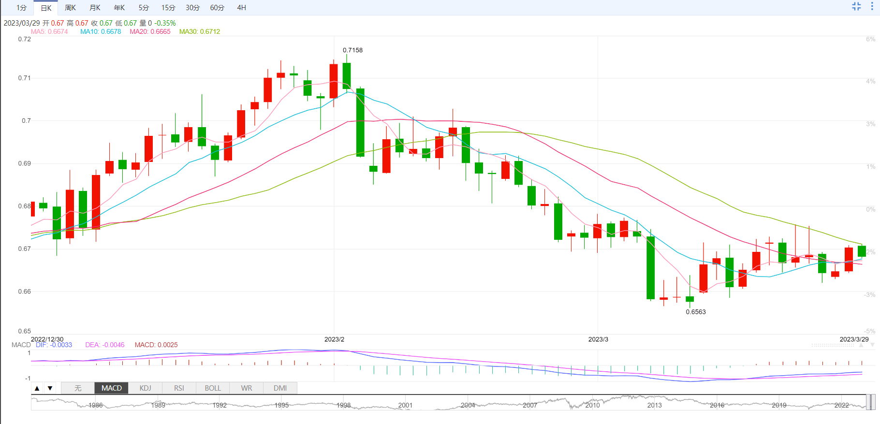Switch indicator to WR
Viewport: 880px width, 424px height.
pyautogui.click(x=247, y=388)
